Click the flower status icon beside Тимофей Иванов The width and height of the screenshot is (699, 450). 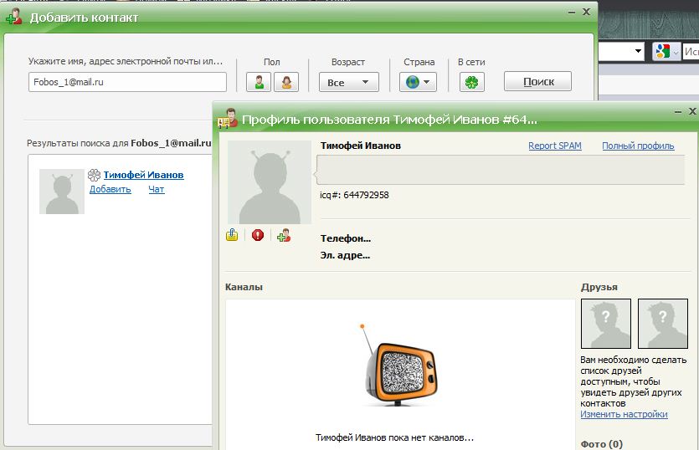(x=94, y=175)
